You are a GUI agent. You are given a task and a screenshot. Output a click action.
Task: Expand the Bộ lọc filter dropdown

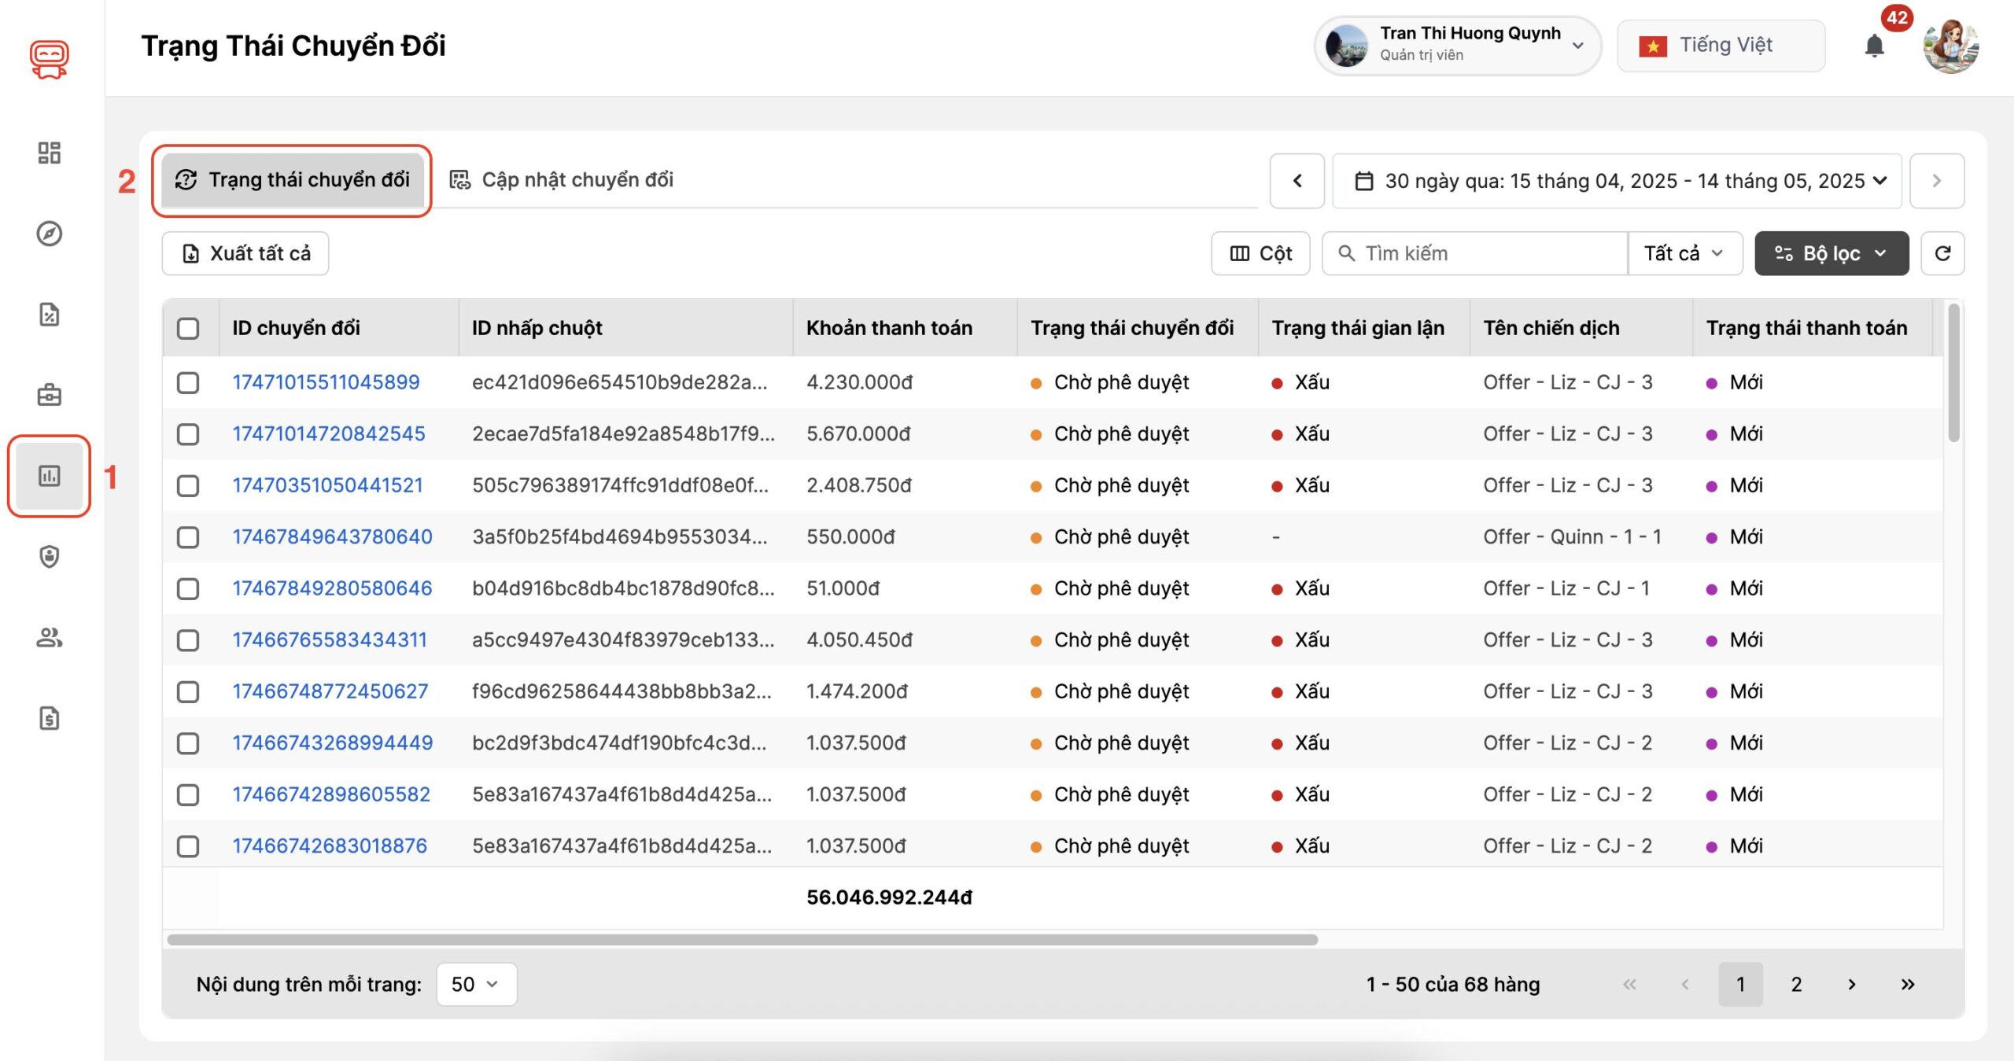[x=1831, y=253]
